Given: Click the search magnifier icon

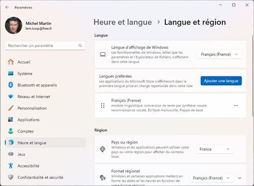Looking at the screenshot, I should 80,45.
